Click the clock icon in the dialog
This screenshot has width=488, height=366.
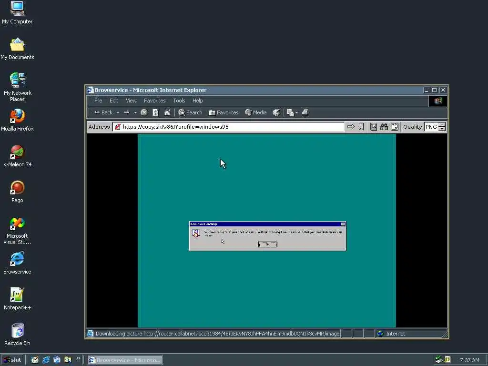coord(196,234)
